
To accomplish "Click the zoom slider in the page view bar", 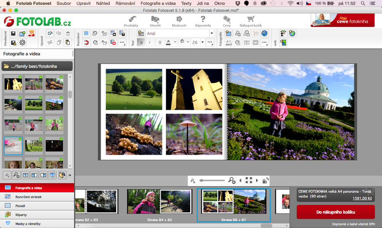I will [212, 180].
